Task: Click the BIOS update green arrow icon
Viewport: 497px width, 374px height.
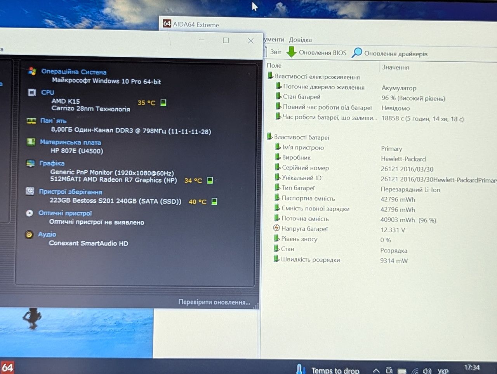Action: click(x=291, y=52)
